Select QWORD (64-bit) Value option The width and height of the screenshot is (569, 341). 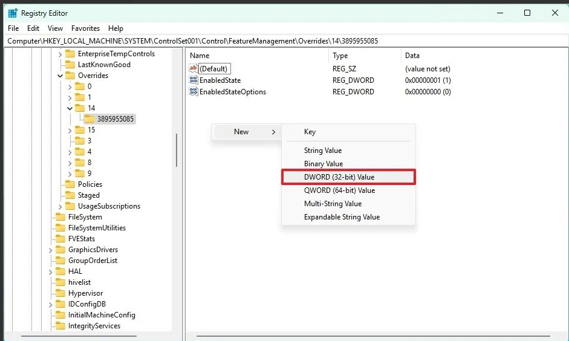coord(339,190)
